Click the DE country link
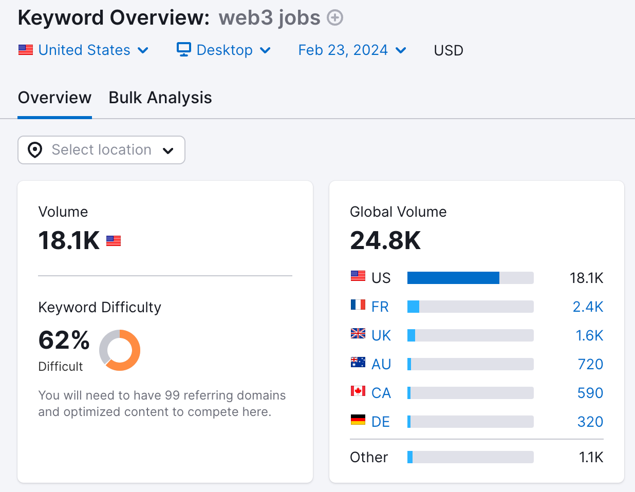The height and width of the screenshot is (492, 635). (x=381, y=422)
